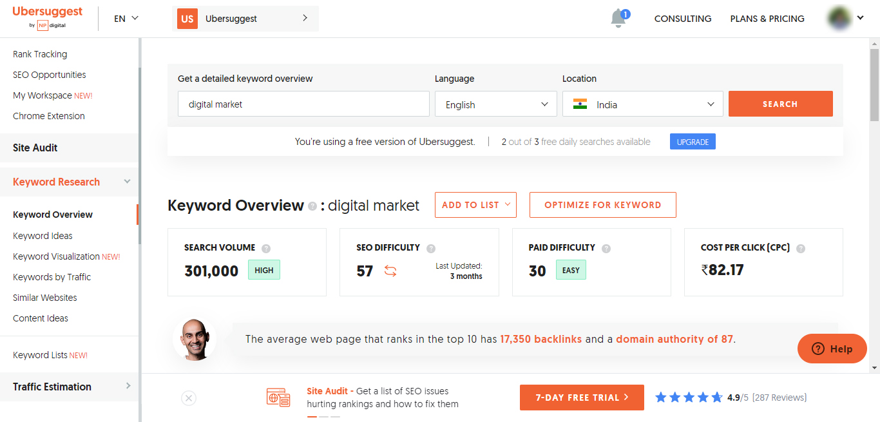The height and width of the screenshot is (422, 880).
Task: Open Plans & Pricing link
Action: [x=767, y=19]
